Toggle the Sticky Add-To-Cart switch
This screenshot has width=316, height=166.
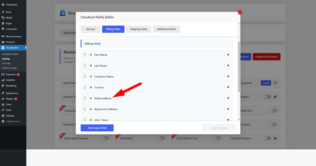217,139
